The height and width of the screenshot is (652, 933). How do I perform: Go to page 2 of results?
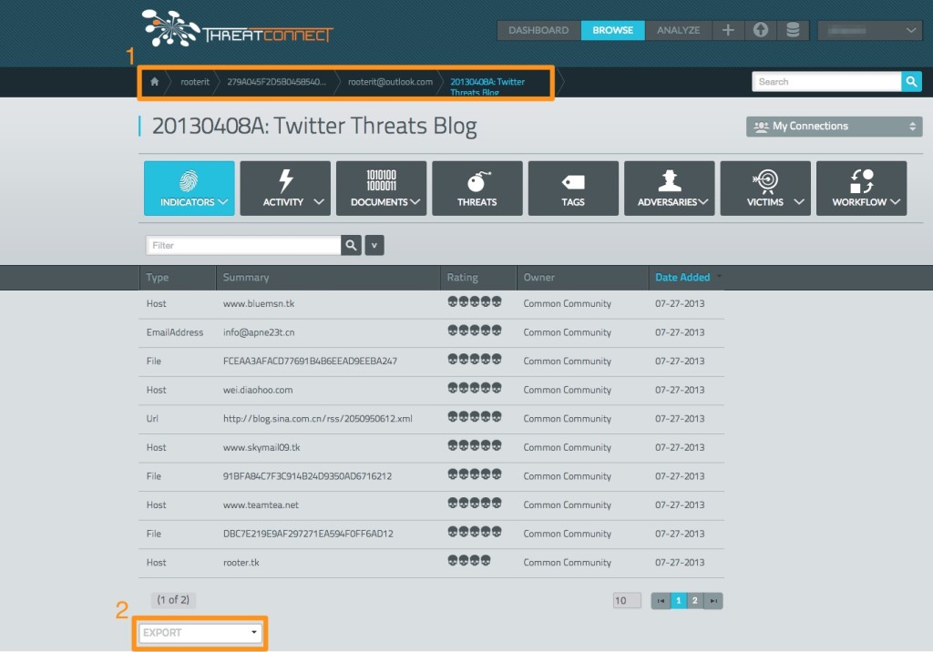694,601
